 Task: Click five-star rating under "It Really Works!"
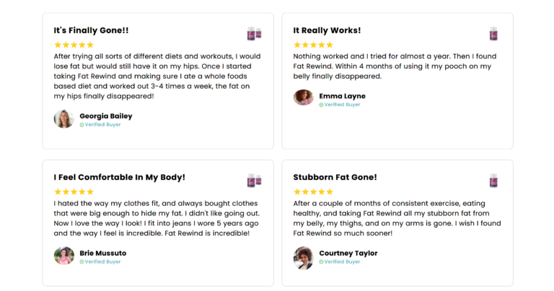[313, 45]
